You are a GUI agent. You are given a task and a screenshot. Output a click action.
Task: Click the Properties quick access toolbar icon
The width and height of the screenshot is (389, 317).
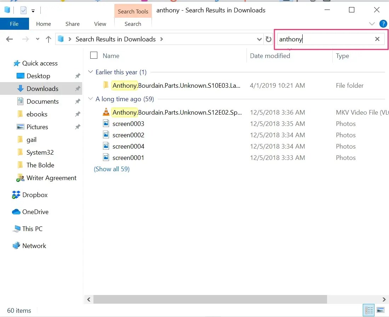(23, 10)
